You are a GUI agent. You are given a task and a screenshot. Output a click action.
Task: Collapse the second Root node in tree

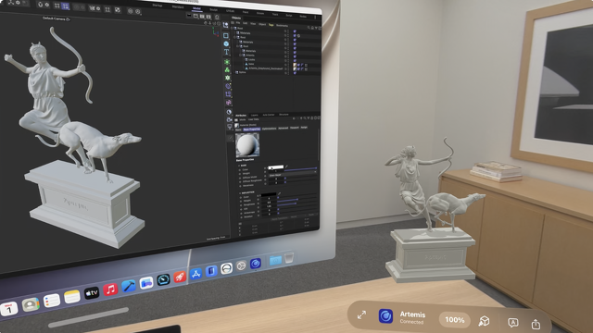pos(234,37)
